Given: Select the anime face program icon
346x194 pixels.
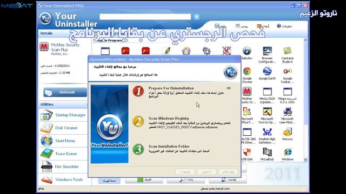Looking at the screenshot, I should [x=186, y=51].
